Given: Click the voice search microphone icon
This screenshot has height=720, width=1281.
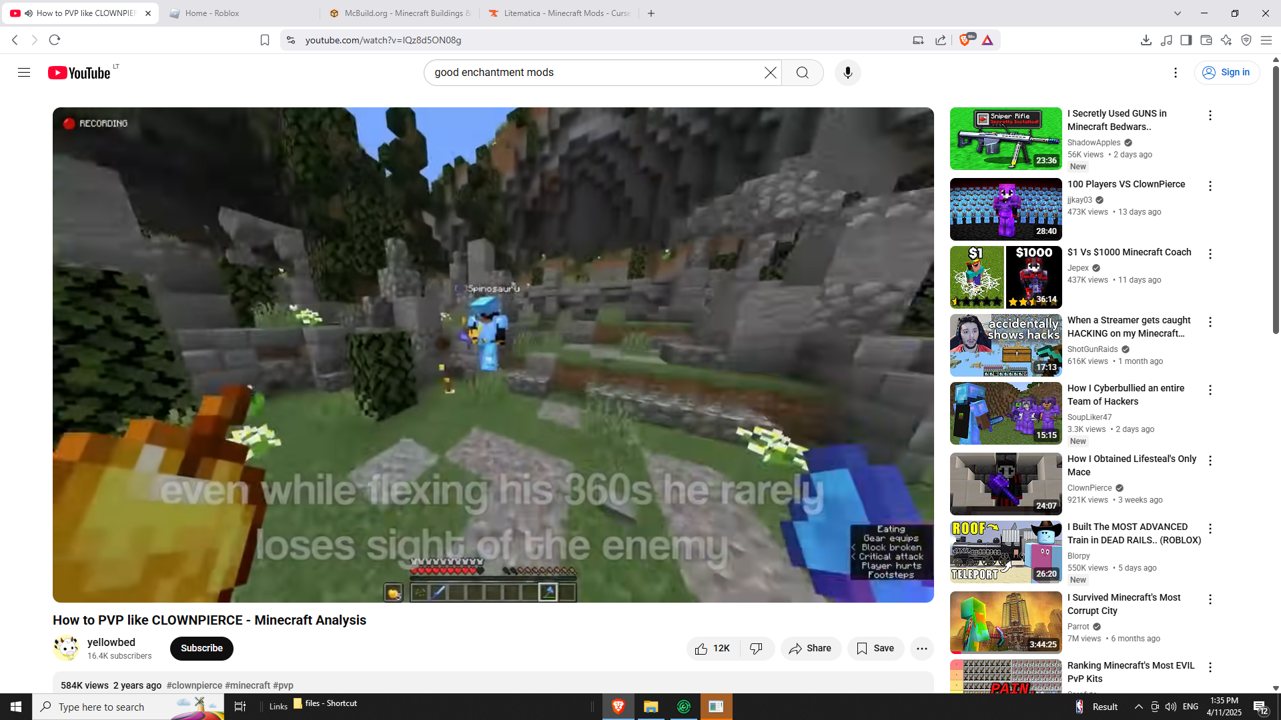Looking at the screenshot, I should coord(847,73).
